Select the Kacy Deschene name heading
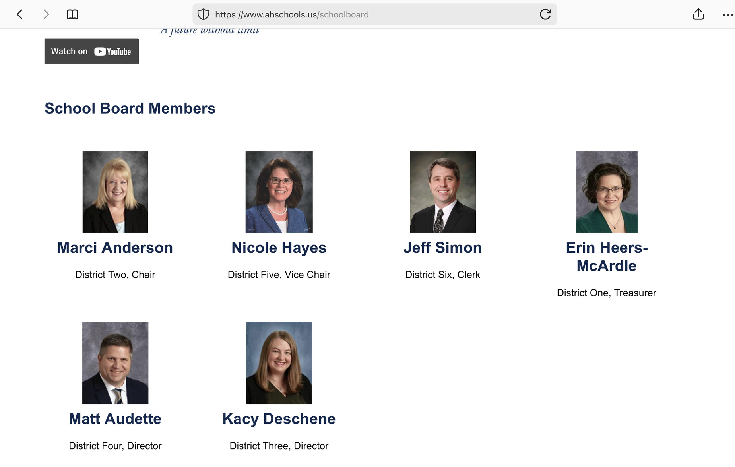Image resolution: width=735 pixels, height=467 pixels. coord(279,419)
